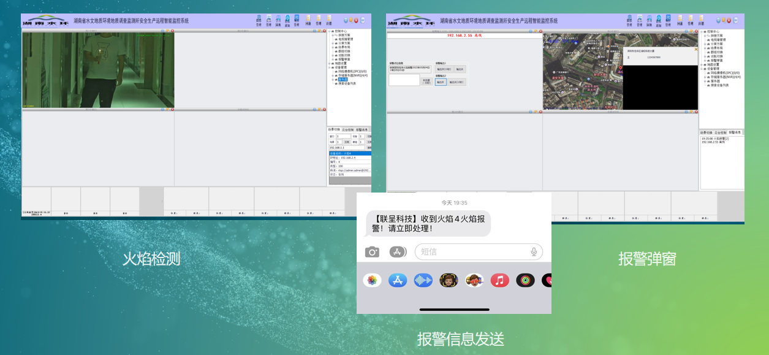Select 网络摄像机(IPC)(0/0) in the left window
Screen dimensions: 769x355
point(352,72)
